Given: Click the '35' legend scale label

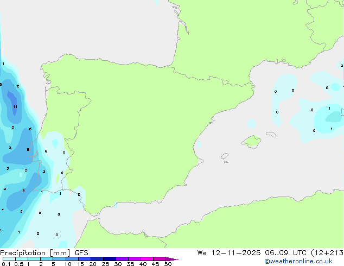Looking at the screenshot, I should (130, 264).
